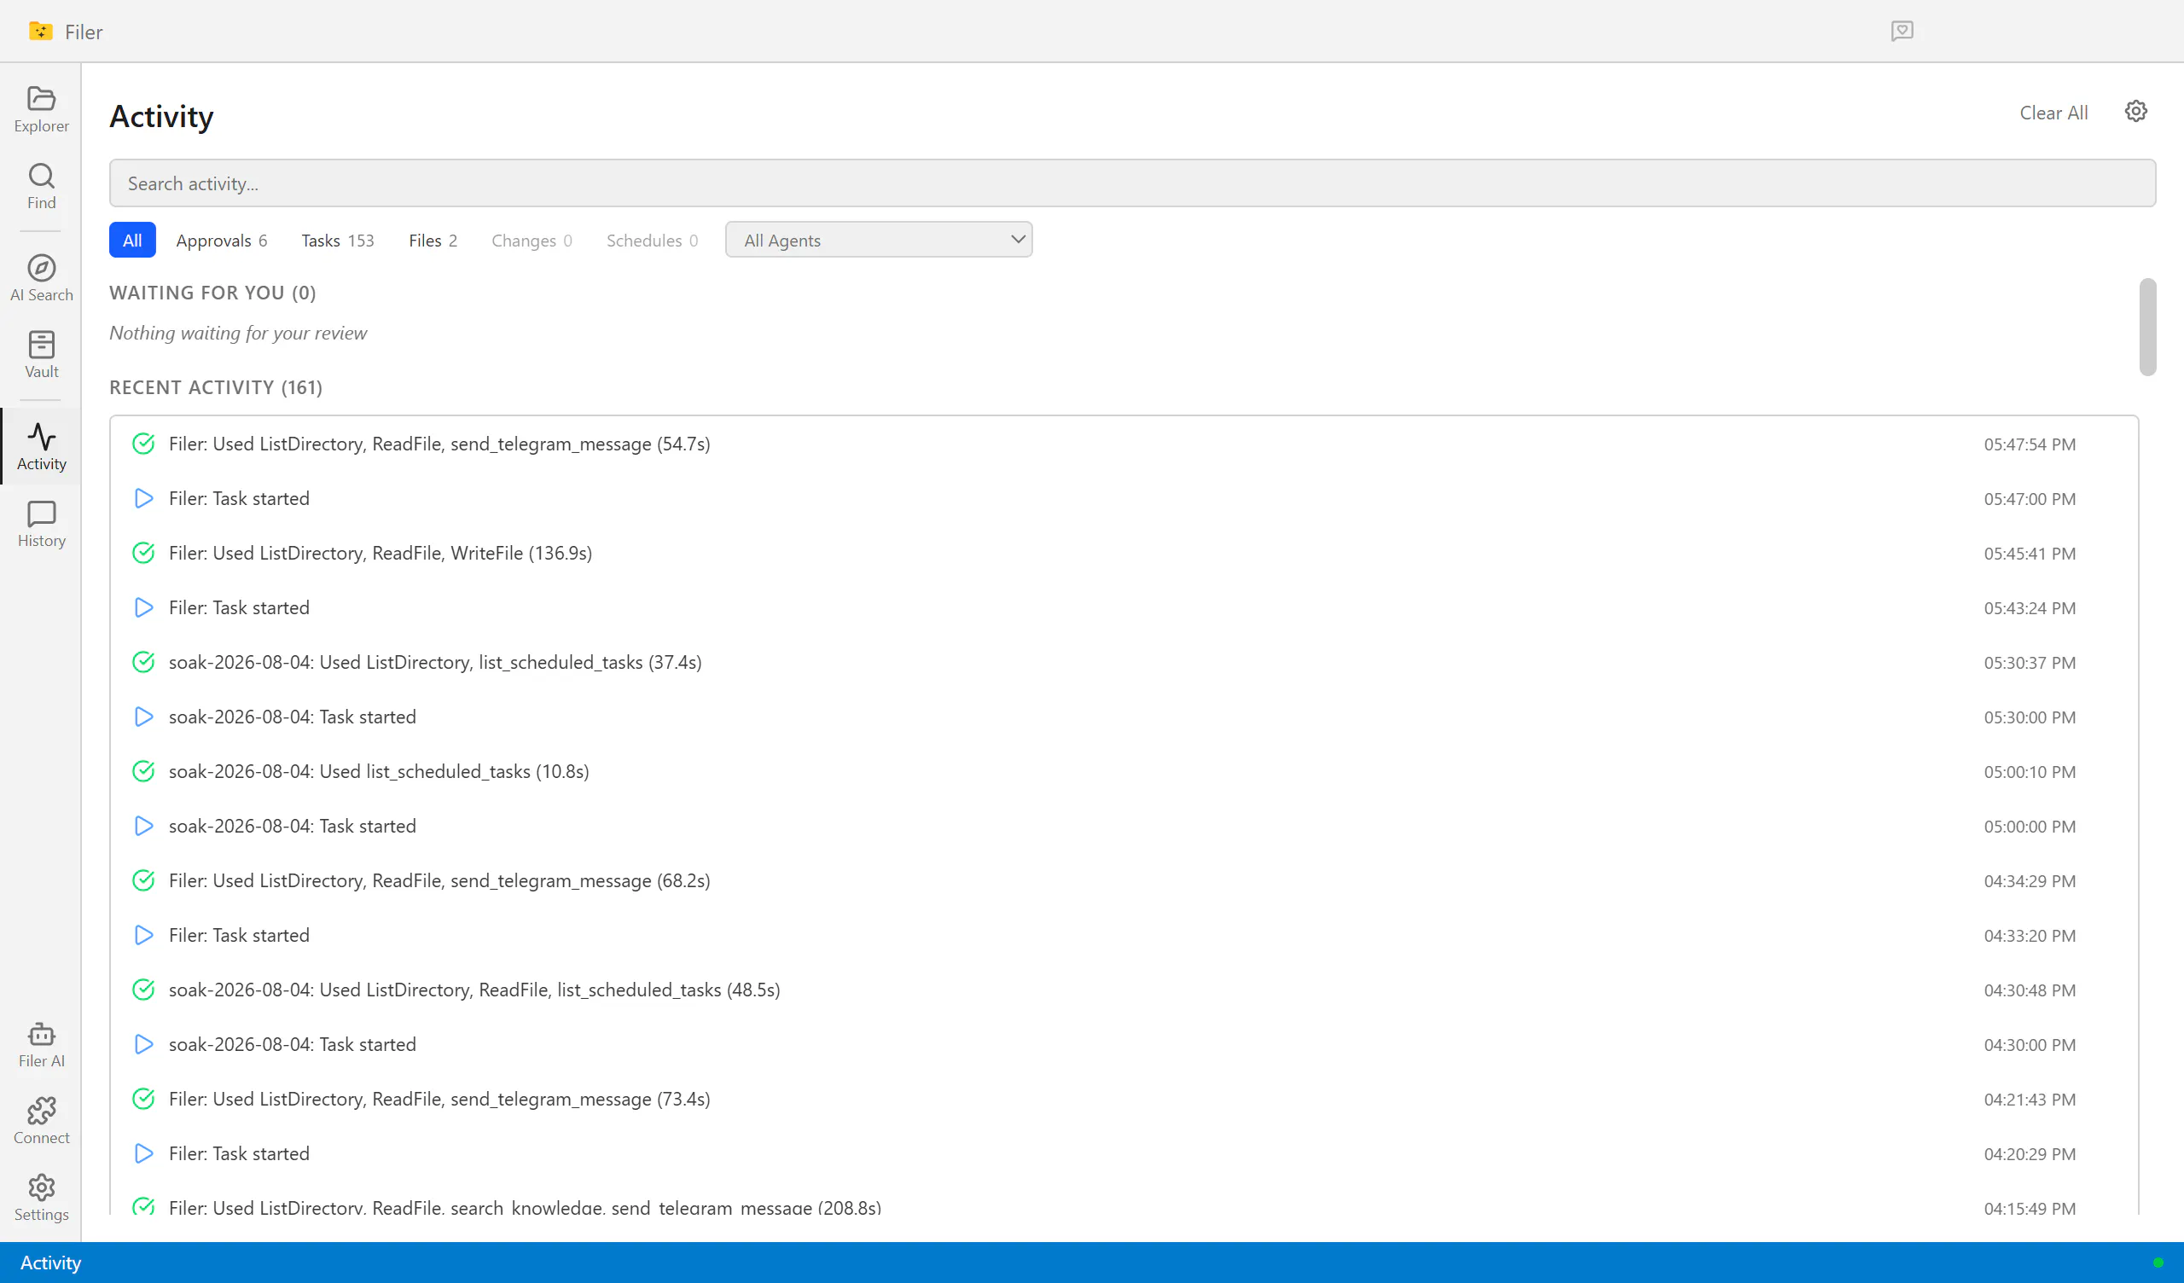Click the play icon at 05:47:00 PM
The width and height of the screenshot is (2184, 1283).
click(x=143, y=498)
